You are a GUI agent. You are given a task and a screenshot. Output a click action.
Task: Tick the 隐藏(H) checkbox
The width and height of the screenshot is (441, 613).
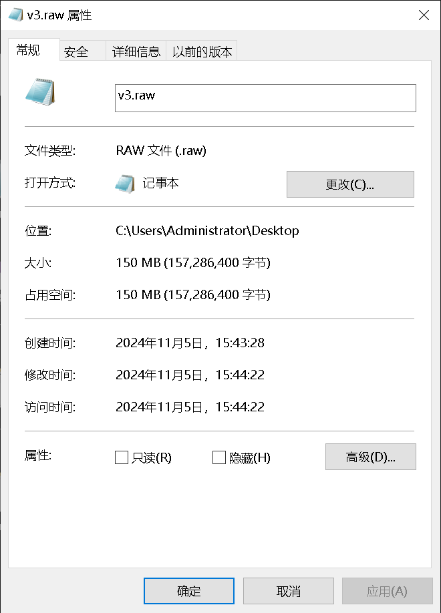[x=218, y=457]
